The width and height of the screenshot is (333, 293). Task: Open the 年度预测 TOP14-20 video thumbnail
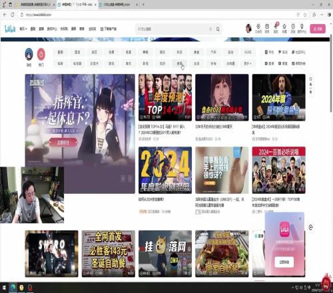(165, 98)
